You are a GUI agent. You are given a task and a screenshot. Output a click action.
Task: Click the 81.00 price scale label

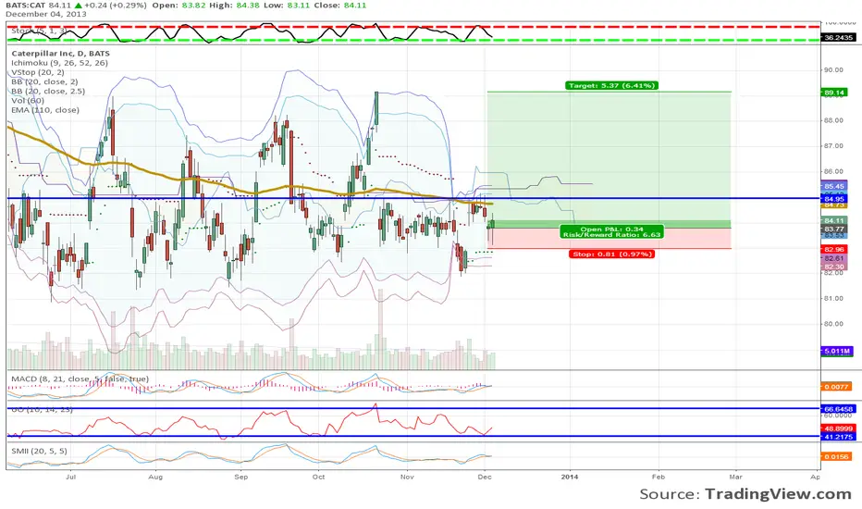[832, 298]
